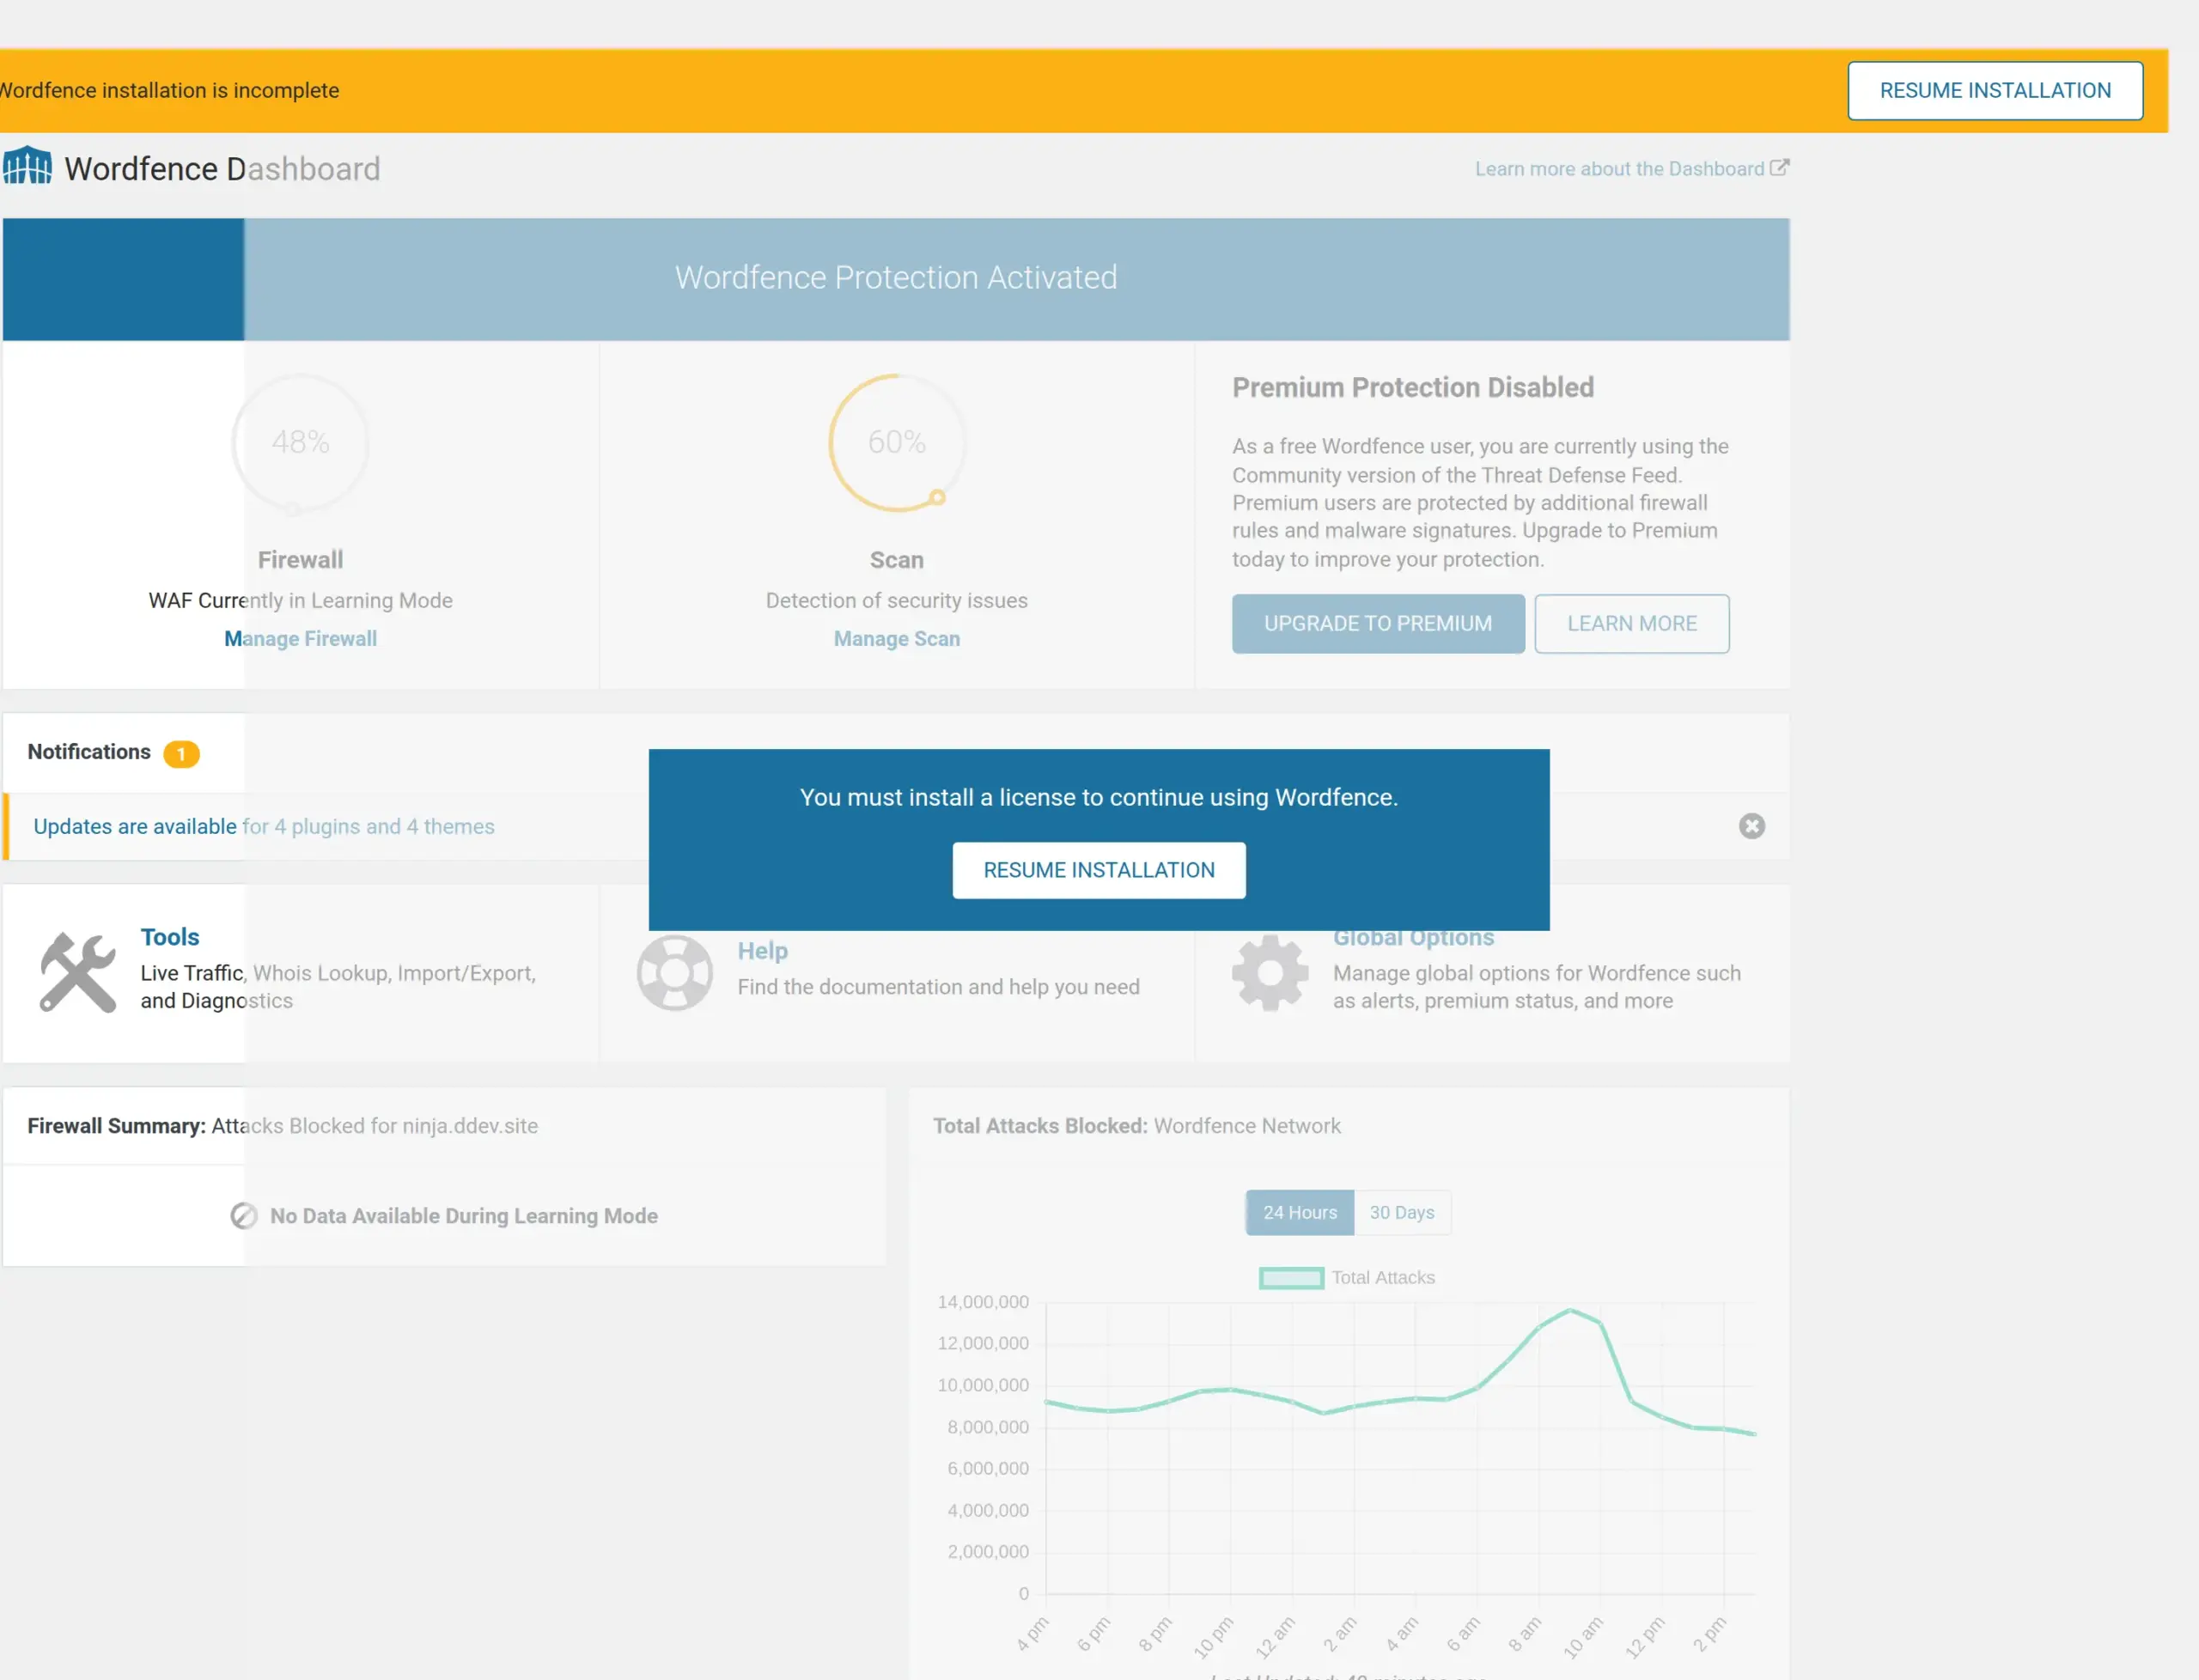The image size is (2199, 1680).
Task: Open the Global Options link
Action: [x=1414, y=938]
